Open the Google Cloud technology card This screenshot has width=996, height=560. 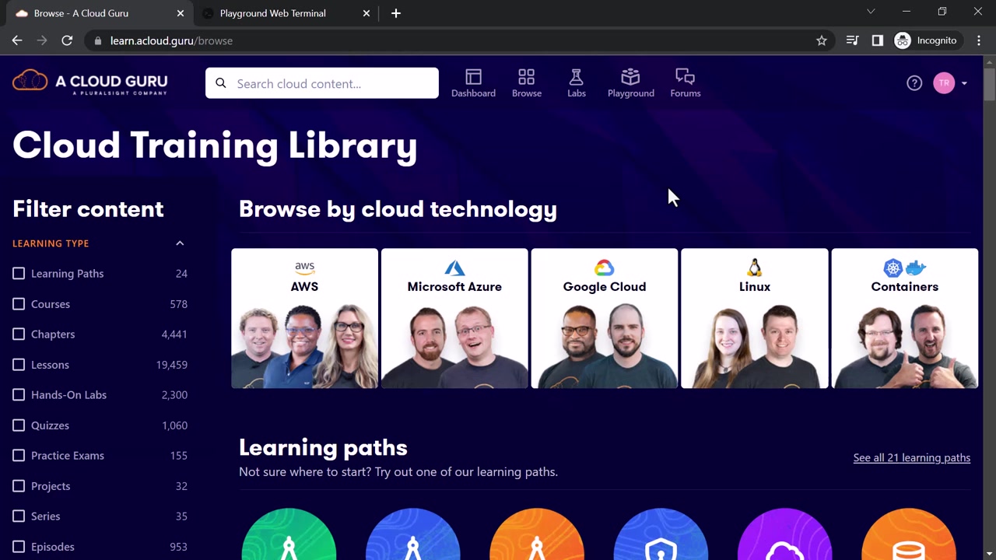click(605, 318)
